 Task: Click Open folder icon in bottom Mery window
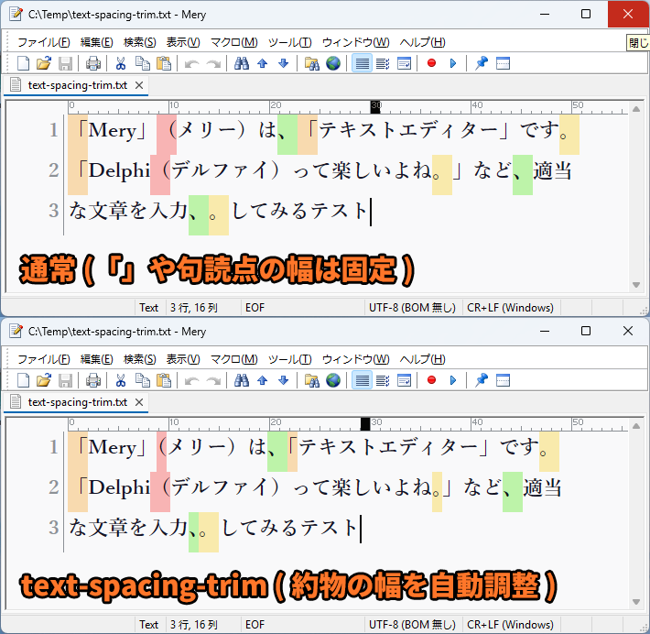[44, 380]
